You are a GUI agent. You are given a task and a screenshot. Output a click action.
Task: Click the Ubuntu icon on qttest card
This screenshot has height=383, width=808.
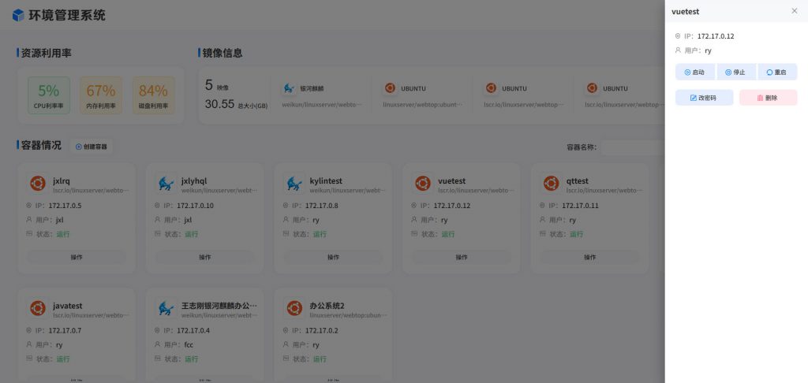551,184
